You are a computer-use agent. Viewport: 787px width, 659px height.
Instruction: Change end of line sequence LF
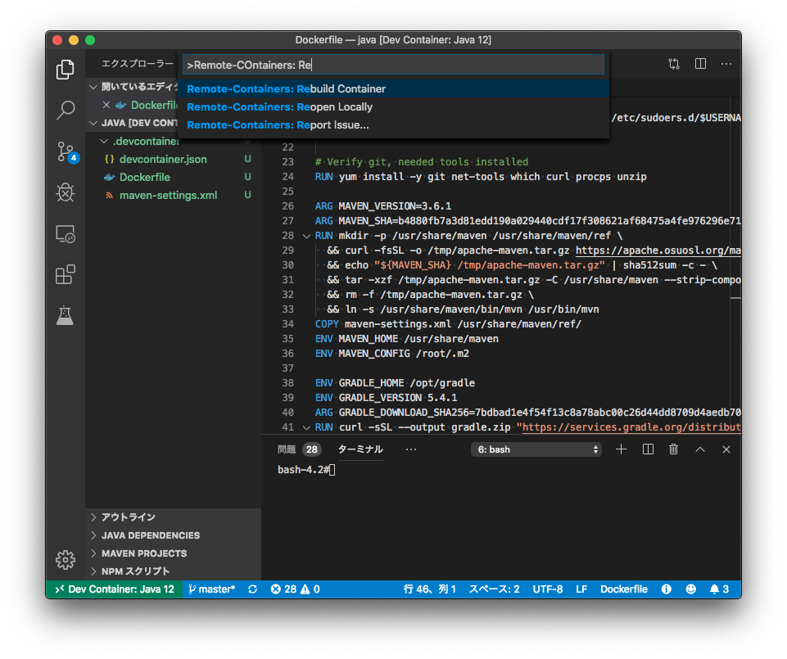pos(581,589)
